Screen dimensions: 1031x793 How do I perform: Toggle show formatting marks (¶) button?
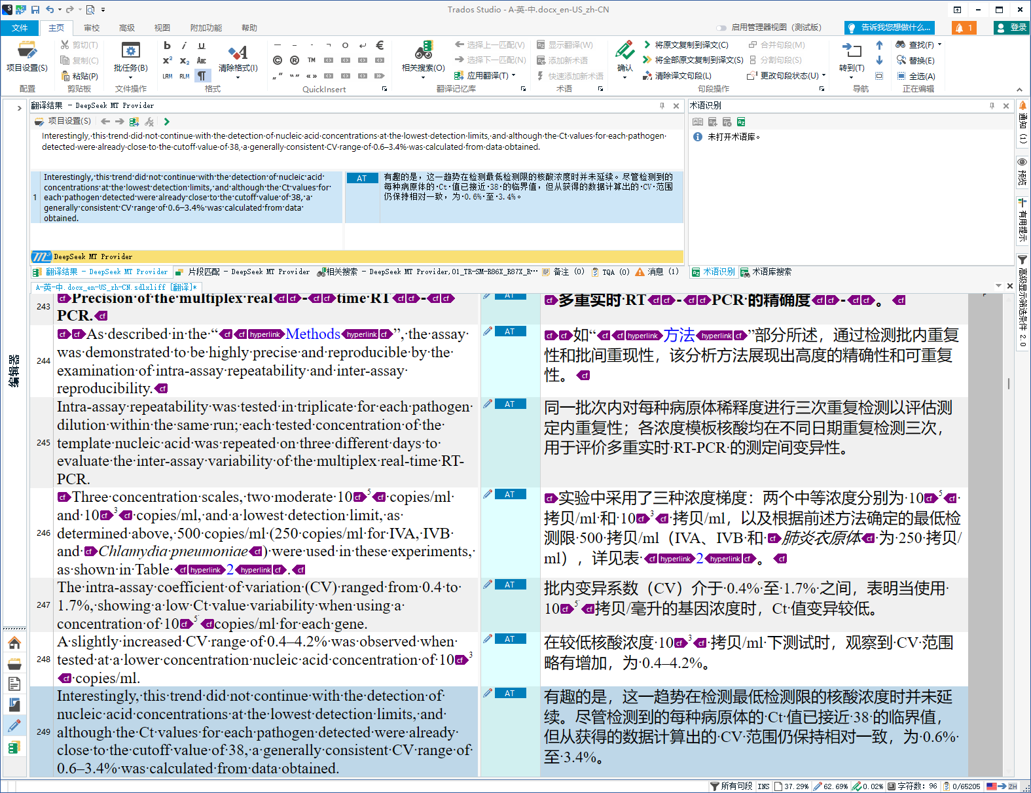(202, 76)
